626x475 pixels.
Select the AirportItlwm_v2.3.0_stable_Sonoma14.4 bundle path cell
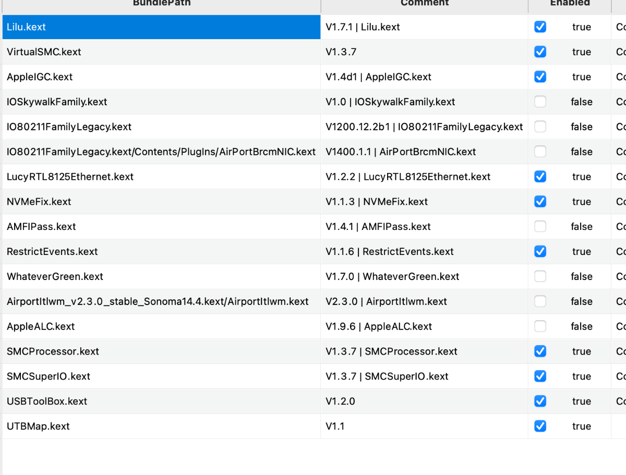point(158,301)
